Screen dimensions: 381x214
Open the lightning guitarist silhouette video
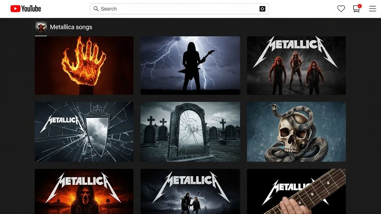coord(190,65)
